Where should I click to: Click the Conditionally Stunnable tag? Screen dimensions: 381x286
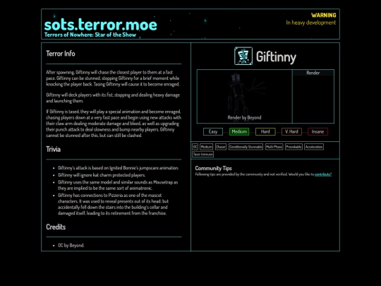point(246,147)
